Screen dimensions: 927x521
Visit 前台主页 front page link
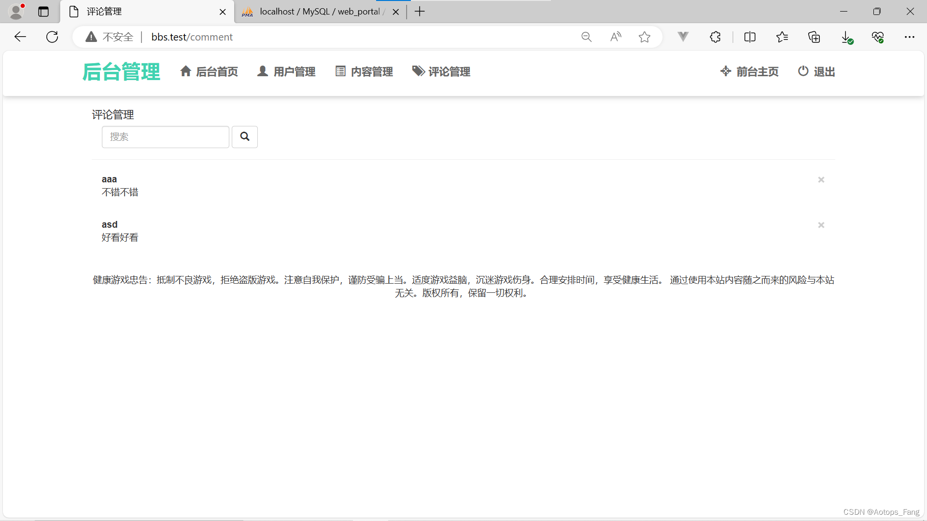[749, 72]
